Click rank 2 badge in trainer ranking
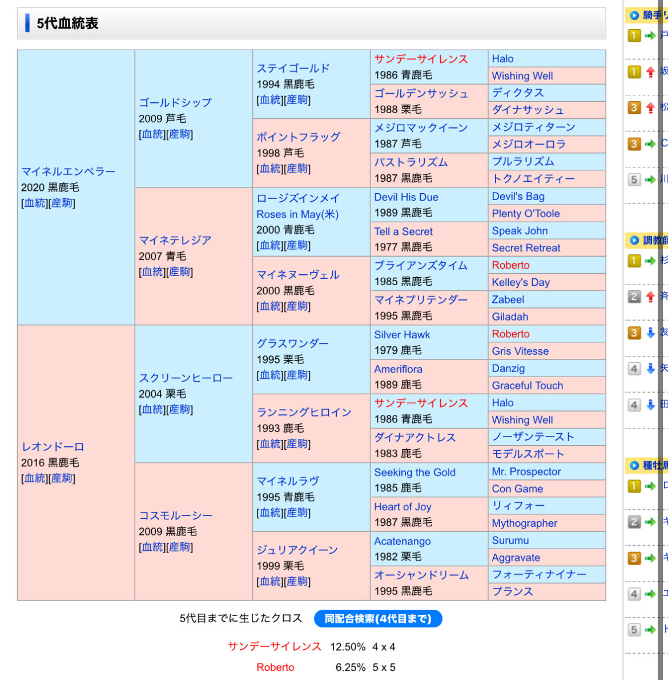 (634, 297)
